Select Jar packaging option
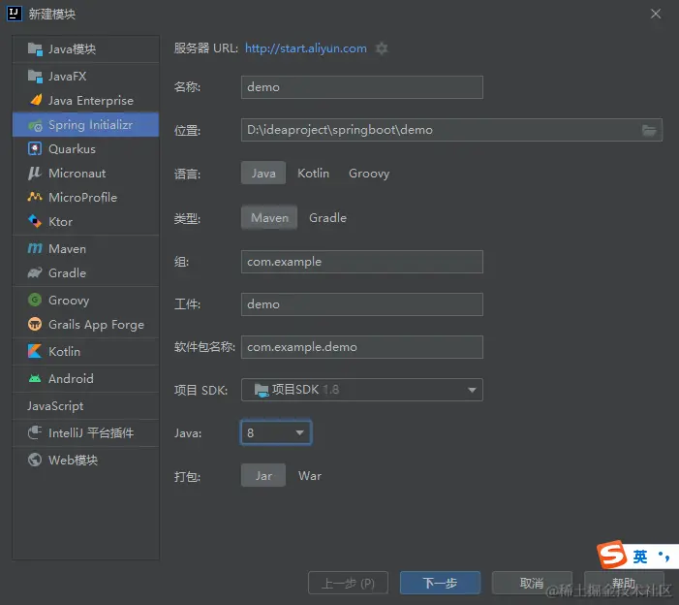The height and width of the screenshot is (605, 679). click(263, 475)
